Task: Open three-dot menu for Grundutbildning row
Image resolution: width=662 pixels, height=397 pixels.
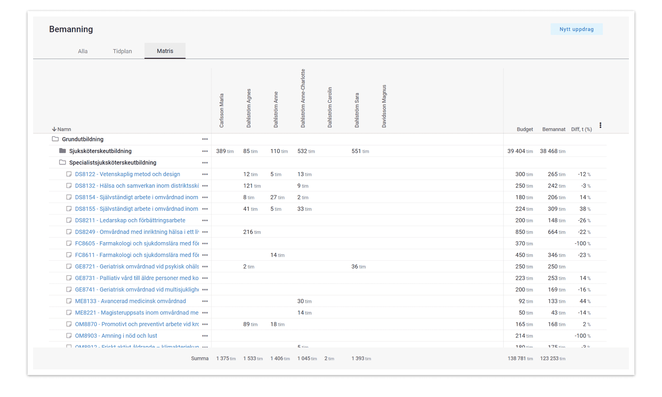Action: coord(205,139)
